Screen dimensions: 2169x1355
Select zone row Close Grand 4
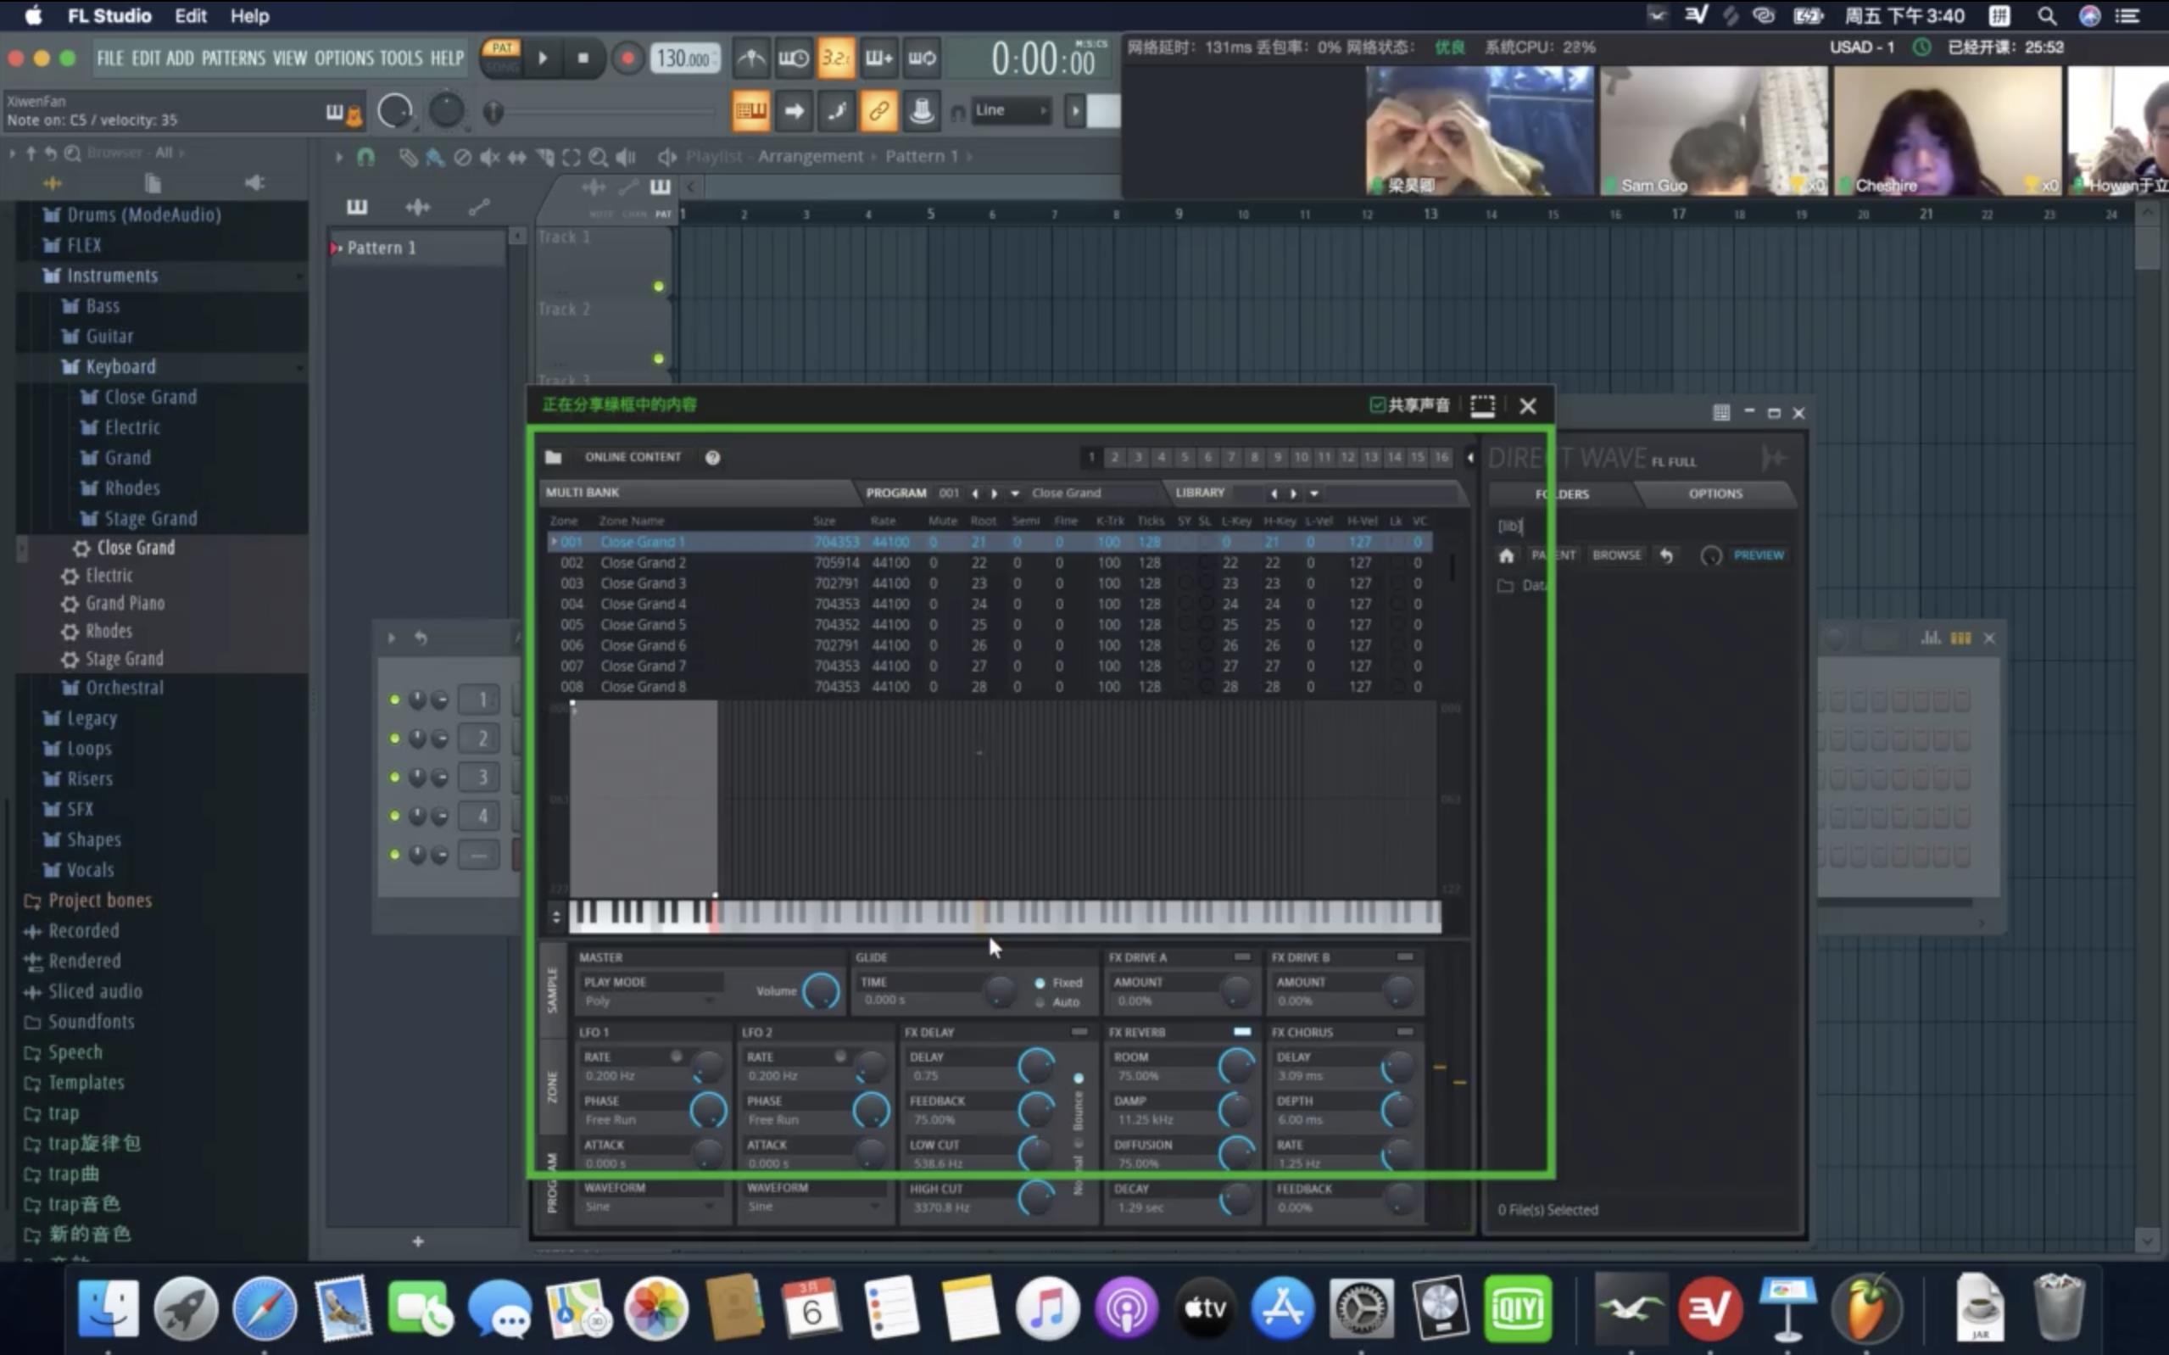pyautogui.click(x=989, y=604)
